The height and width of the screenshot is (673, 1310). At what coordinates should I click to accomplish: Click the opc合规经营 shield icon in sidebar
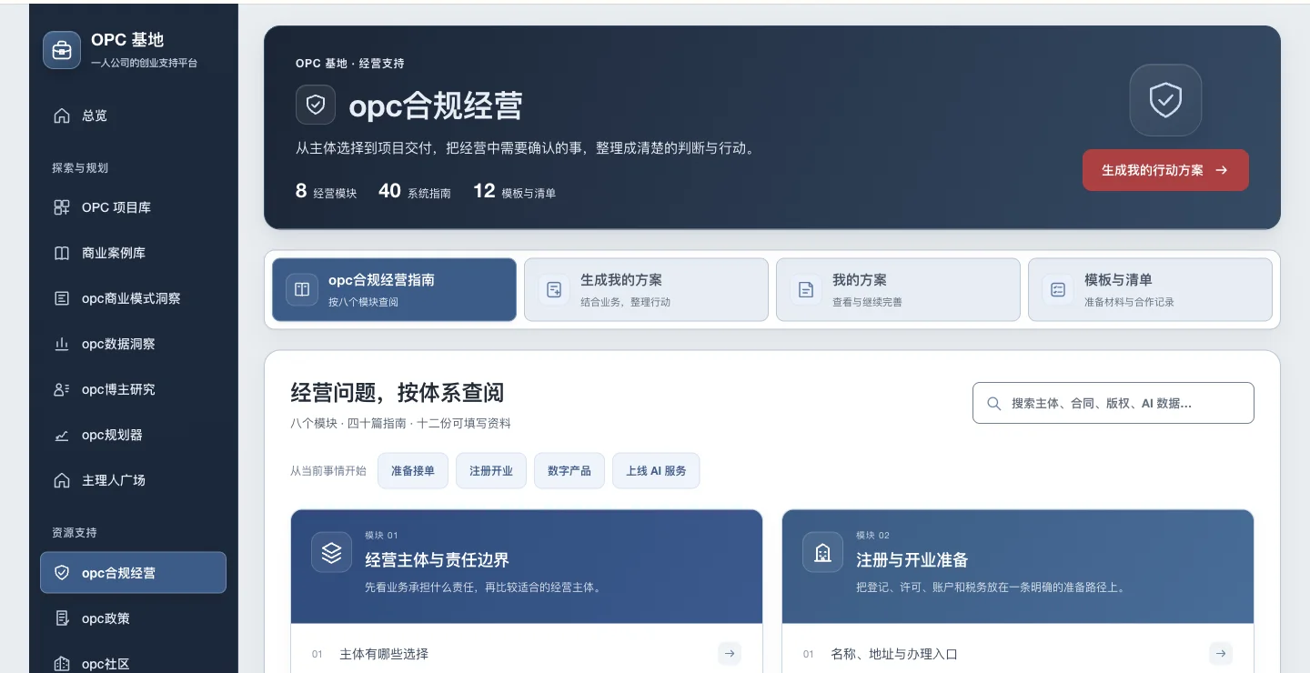pos(62,573)
